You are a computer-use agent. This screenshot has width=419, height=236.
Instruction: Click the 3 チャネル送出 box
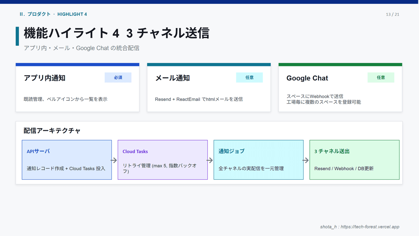[354, 160]
